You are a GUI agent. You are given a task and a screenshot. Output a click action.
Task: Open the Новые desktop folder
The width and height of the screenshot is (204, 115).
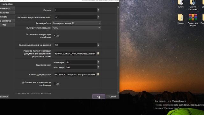(x=181, y=19)
